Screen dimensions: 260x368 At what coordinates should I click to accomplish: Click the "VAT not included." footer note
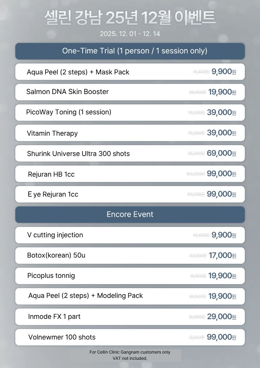pos(130,358)
